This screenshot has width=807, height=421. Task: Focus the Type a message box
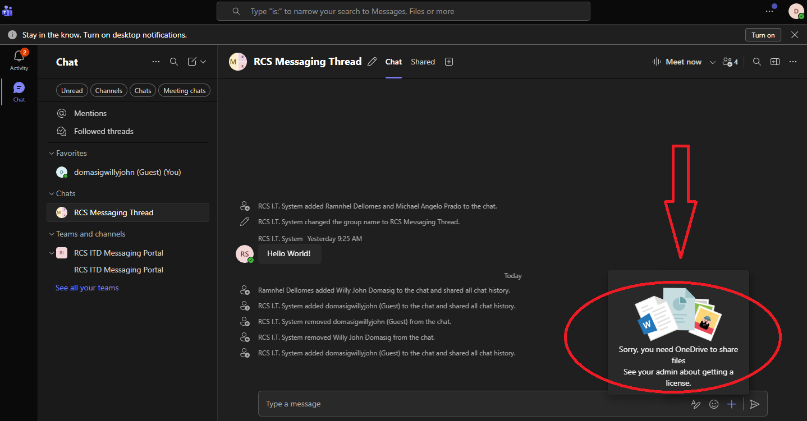pyautogui.click(x=474, y=404)
